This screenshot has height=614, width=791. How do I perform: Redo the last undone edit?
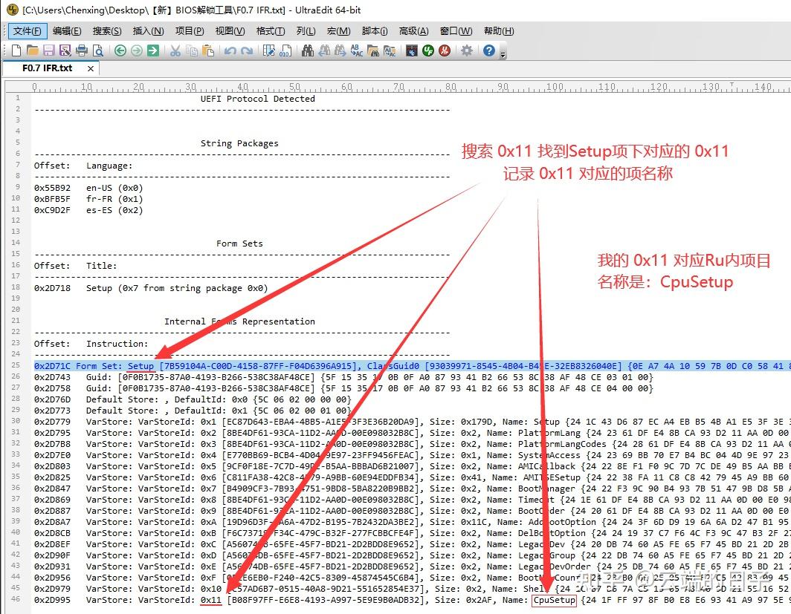tap(247, 50)
